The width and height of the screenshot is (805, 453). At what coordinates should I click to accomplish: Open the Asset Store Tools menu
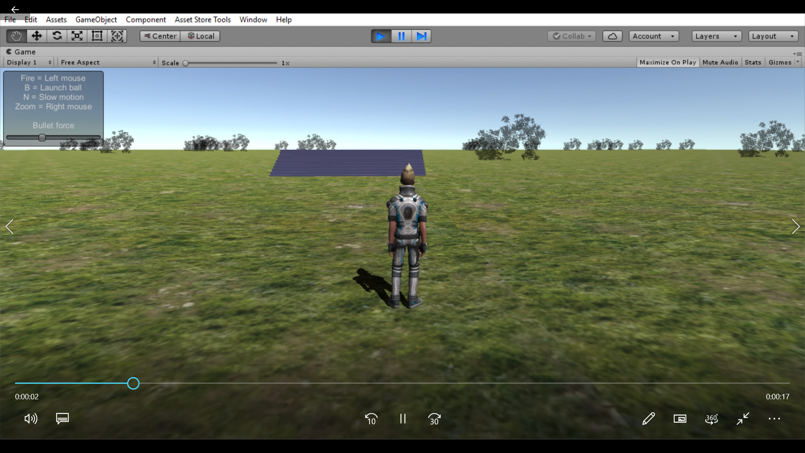tap(203, 20)
